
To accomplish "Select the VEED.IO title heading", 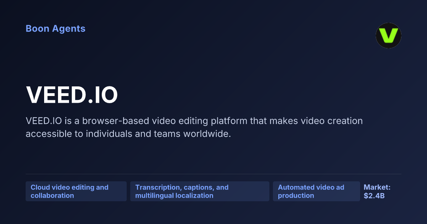I will tap(72, 95).
